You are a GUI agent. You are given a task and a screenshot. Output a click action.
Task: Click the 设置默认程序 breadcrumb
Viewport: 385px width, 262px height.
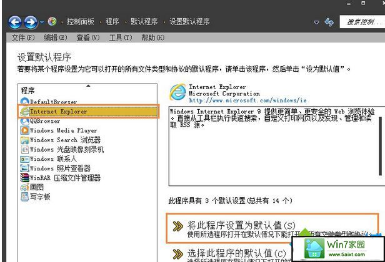tap(189, 22)
